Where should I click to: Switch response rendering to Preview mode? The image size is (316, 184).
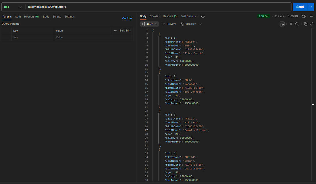click(169, 24)
